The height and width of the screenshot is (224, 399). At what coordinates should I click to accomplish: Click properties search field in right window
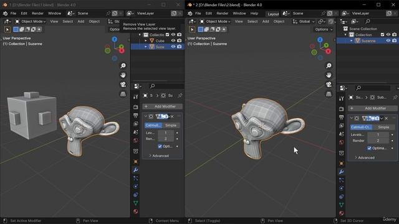(x=373, y=88)
